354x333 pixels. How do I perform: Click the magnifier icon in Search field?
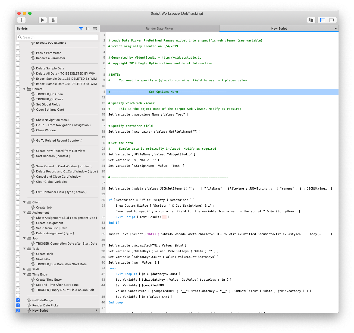tap(20, 37)
